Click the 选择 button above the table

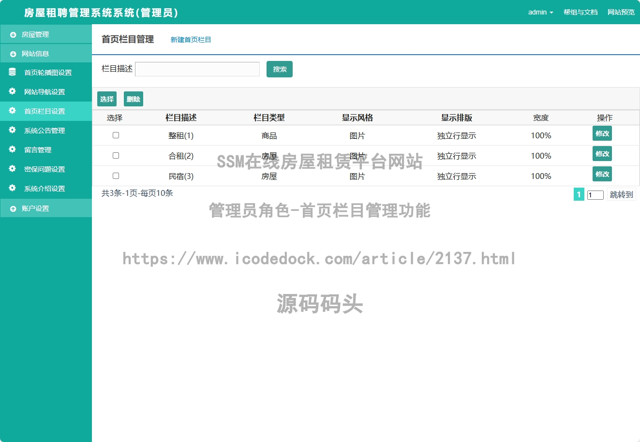107,99
